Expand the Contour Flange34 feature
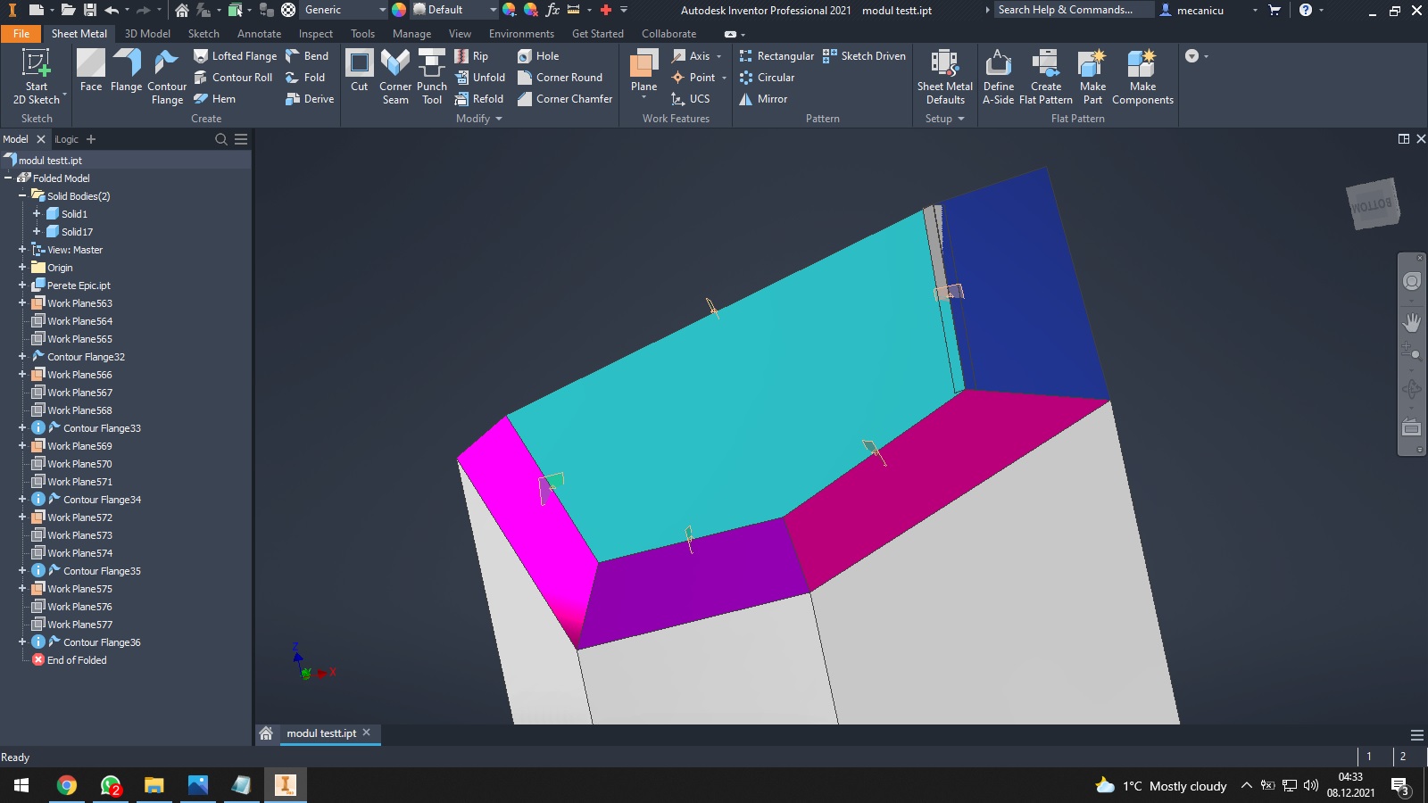 click(x=21, y=499)
